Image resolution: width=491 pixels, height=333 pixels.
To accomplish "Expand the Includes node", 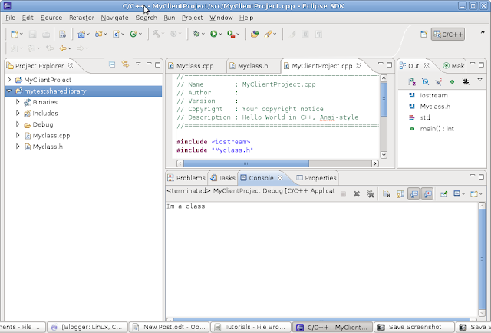I will (18, 113).
